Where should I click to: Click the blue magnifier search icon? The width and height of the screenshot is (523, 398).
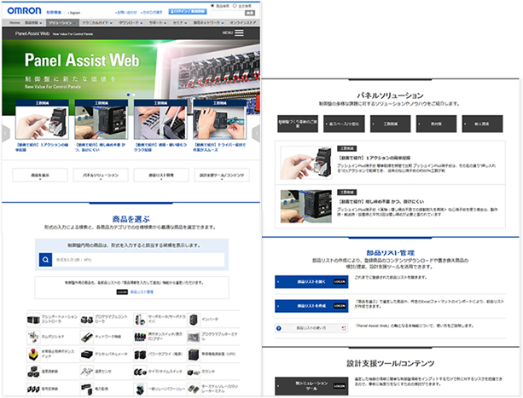click(45, 259)
